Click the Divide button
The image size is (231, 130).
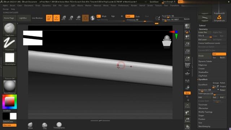(x=205, y=56)
